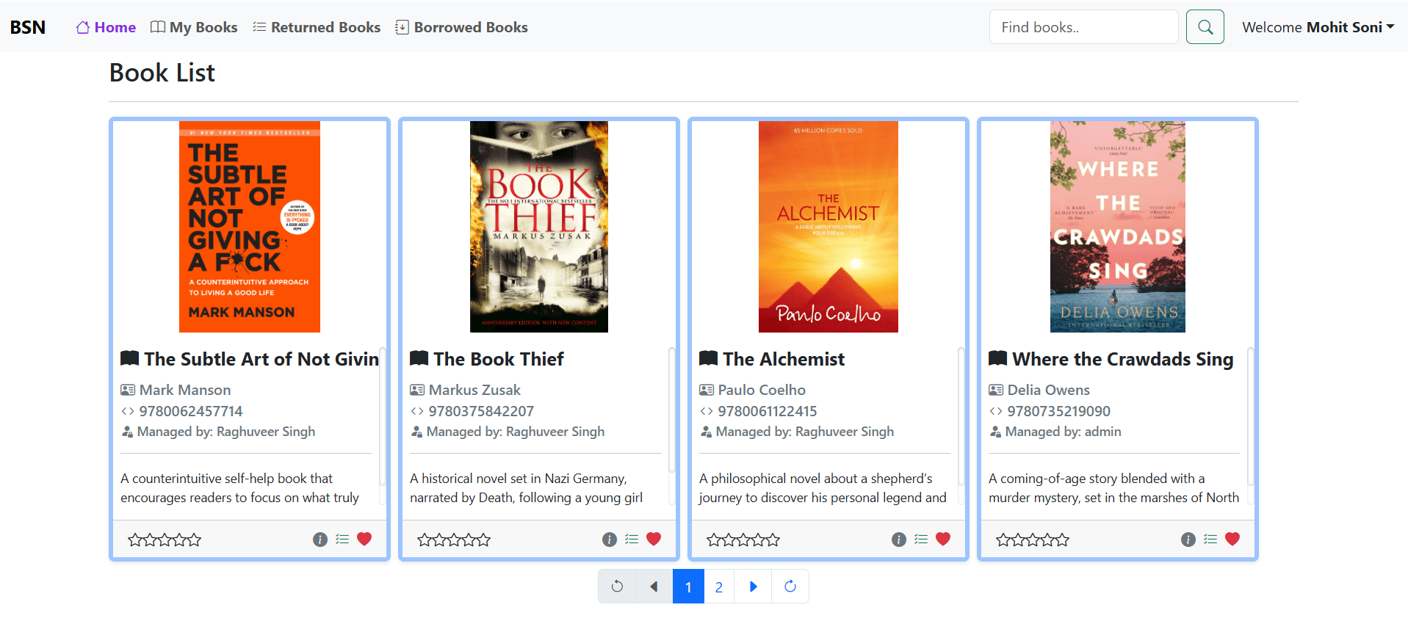Show details for The Book Thief via info icon
Image resolution: width=1408 pixels, height=635 pixels.
(610, 540)
